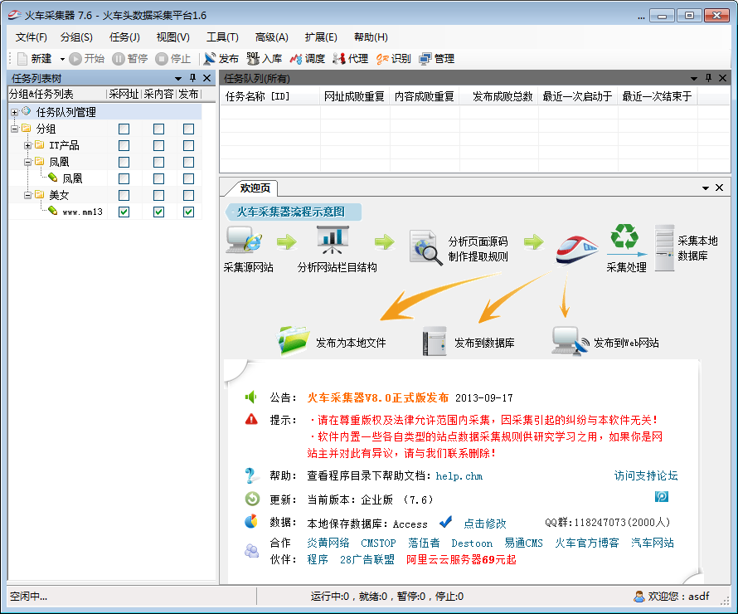Open the 访问支持论坛 link
The image size is (738, 614).
point(645,475)
